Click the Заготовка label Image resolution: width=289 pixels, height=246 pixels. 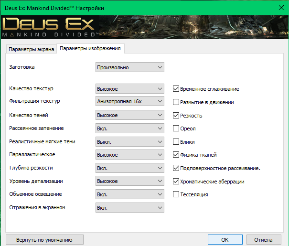coord(22,67)
